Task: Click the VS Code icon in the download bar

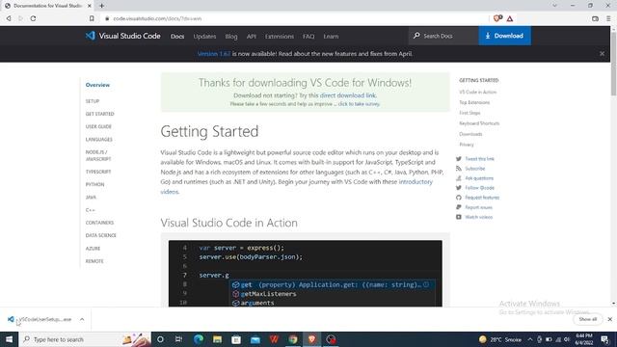Action: 11,319
